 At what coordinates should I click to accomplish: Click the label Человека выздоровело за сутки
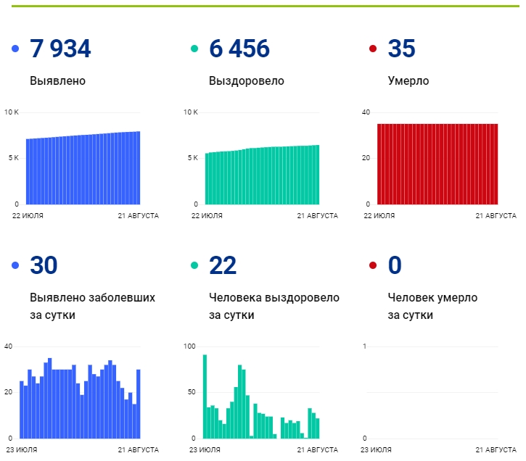click(274, 306)
